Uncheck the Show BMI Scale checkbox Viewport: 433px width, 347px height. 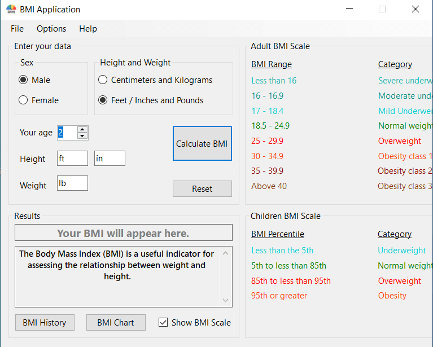(x=163, y=323)
